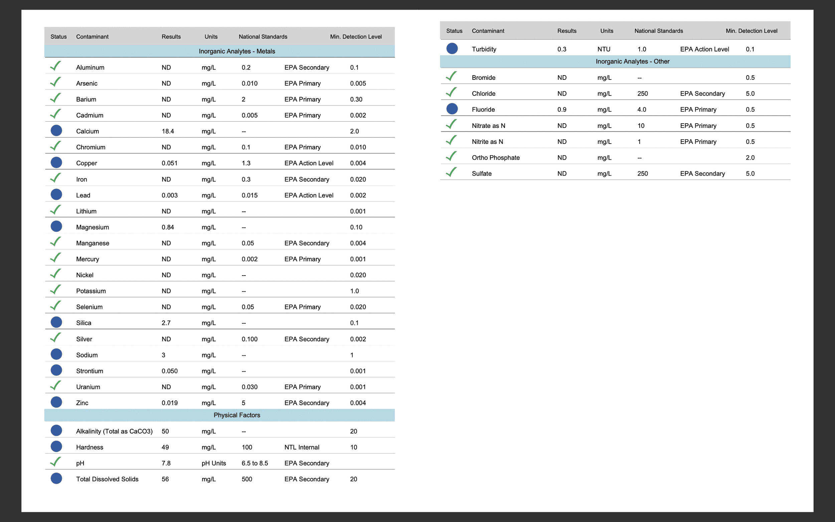Click the blue status dot beside Copper
This screenshot has width=835, height=522.
click(x=56, y=162)
